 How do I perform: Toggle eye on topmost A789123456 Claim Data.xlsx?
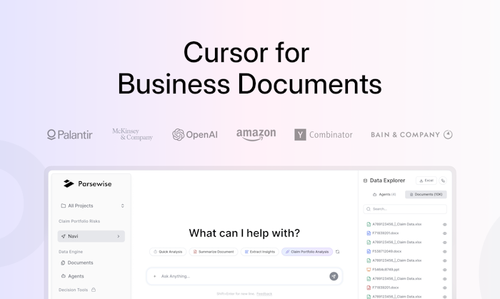click(x=444, y=225)
